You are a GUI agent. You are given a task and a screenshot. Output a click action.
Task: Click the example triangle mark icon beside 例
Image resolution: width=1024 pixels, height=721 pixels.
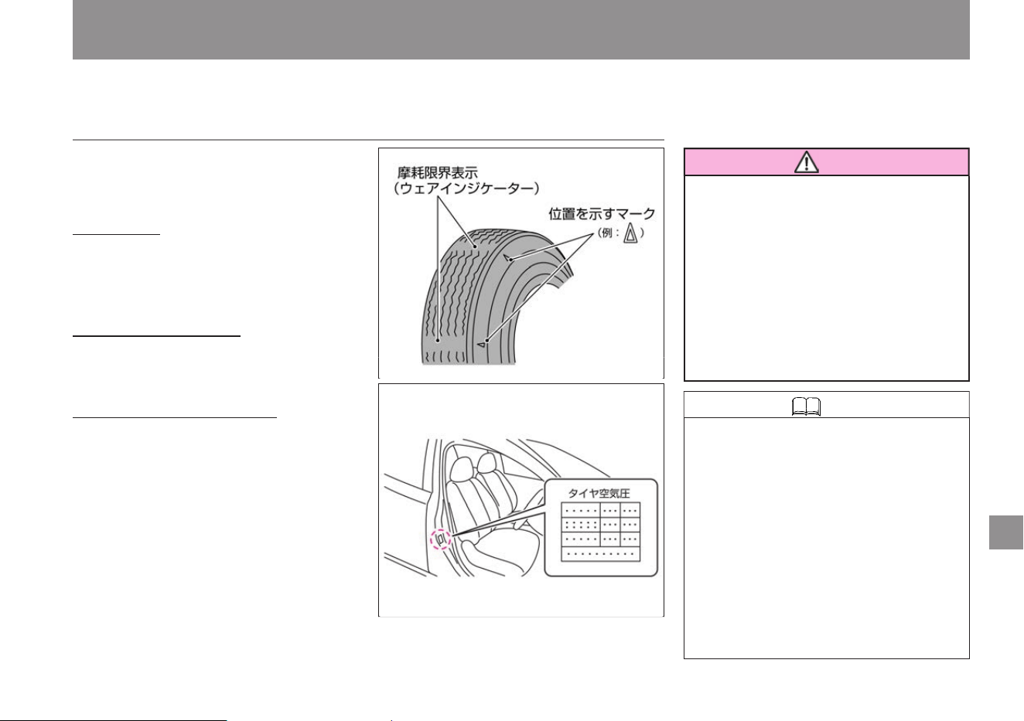point(631,234)
